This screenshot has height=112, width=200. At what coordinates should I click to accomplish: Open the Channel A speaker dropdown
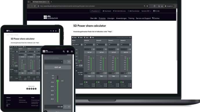click(x=89, y=44)
